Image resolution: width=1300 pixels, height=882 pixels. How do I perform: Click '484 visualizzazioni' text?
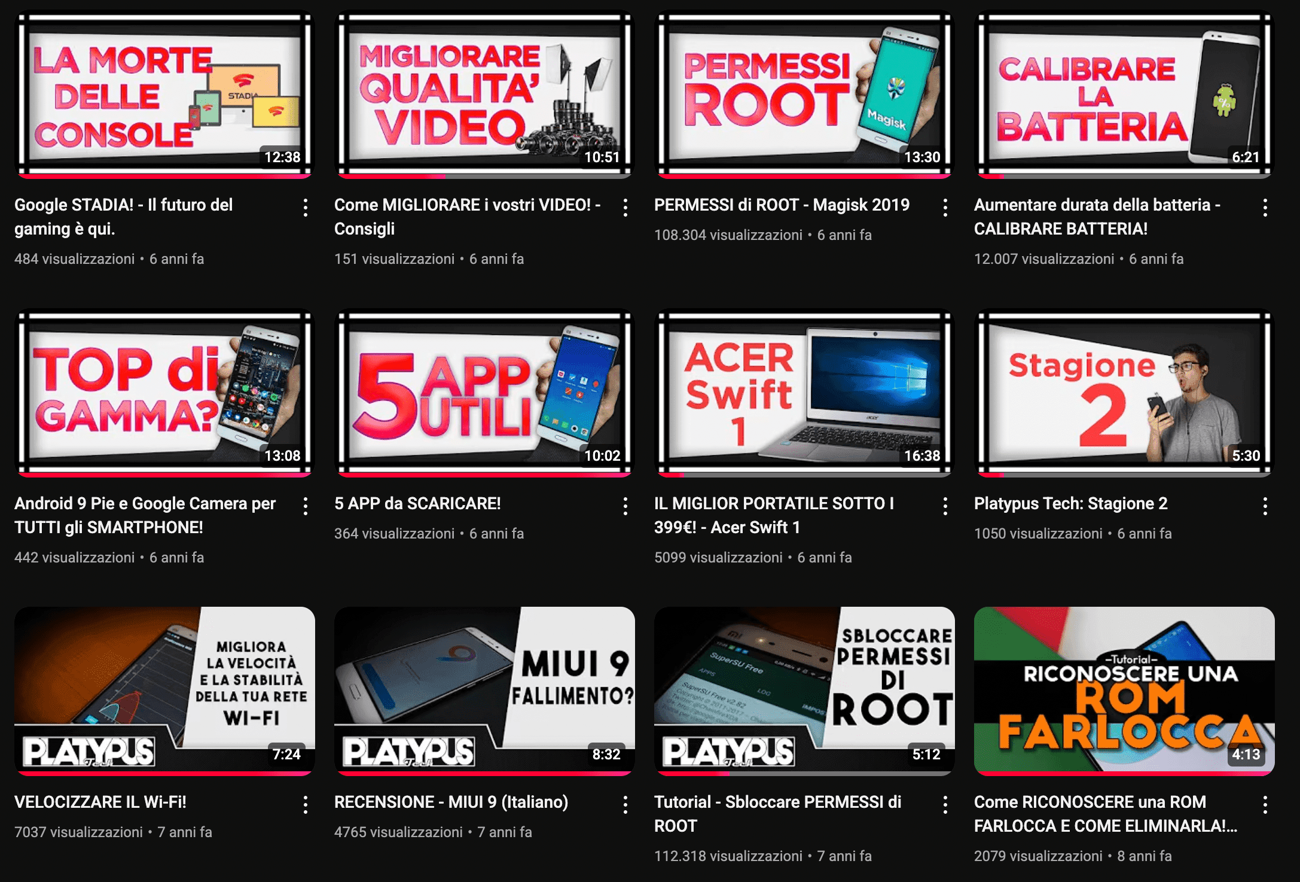pos(75,259)
